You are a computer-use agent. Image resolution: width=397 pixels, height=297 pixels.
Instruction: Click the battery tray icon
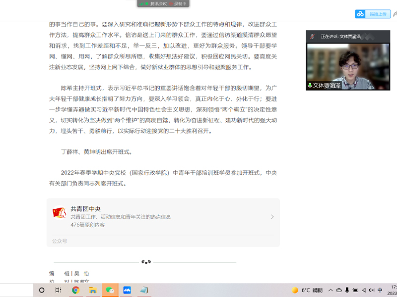(355, 290)
